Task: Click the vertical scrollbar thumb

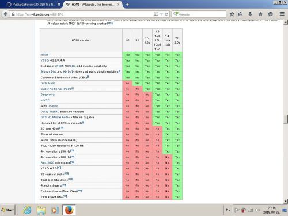Action: (x=286, y=119)
